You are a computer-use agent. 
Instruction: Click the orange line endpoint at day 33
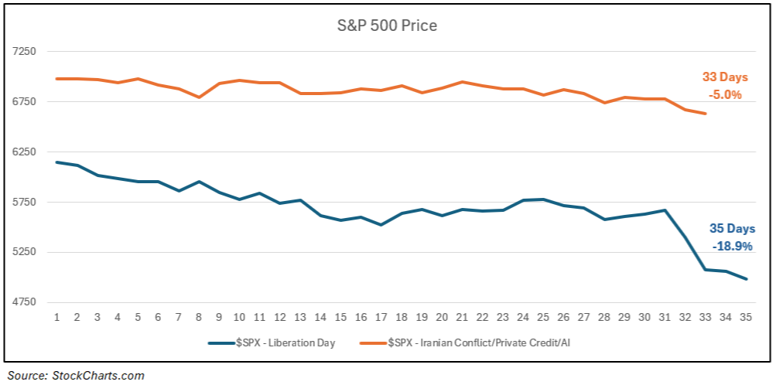coord(705,114)
